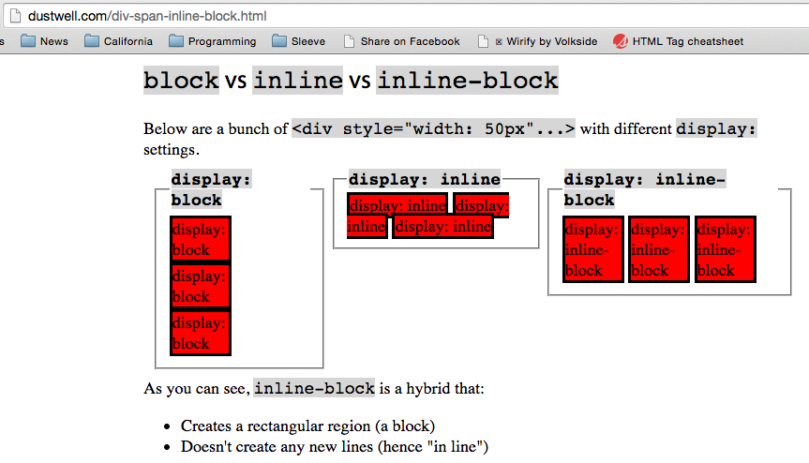
Task: Click the "display: inline" fieldset legend
Action: [425, 179]
